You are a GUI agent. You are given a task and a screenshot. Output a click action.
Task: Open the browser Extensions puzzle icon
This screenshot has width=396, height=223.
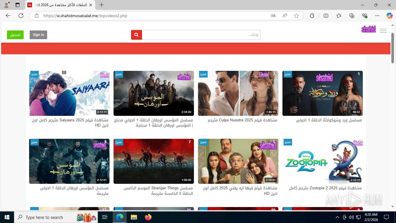312,16
